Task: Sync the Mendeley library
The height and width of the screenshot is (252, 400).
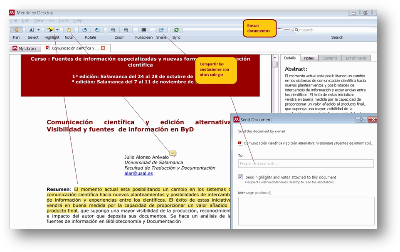Action: 176,30
